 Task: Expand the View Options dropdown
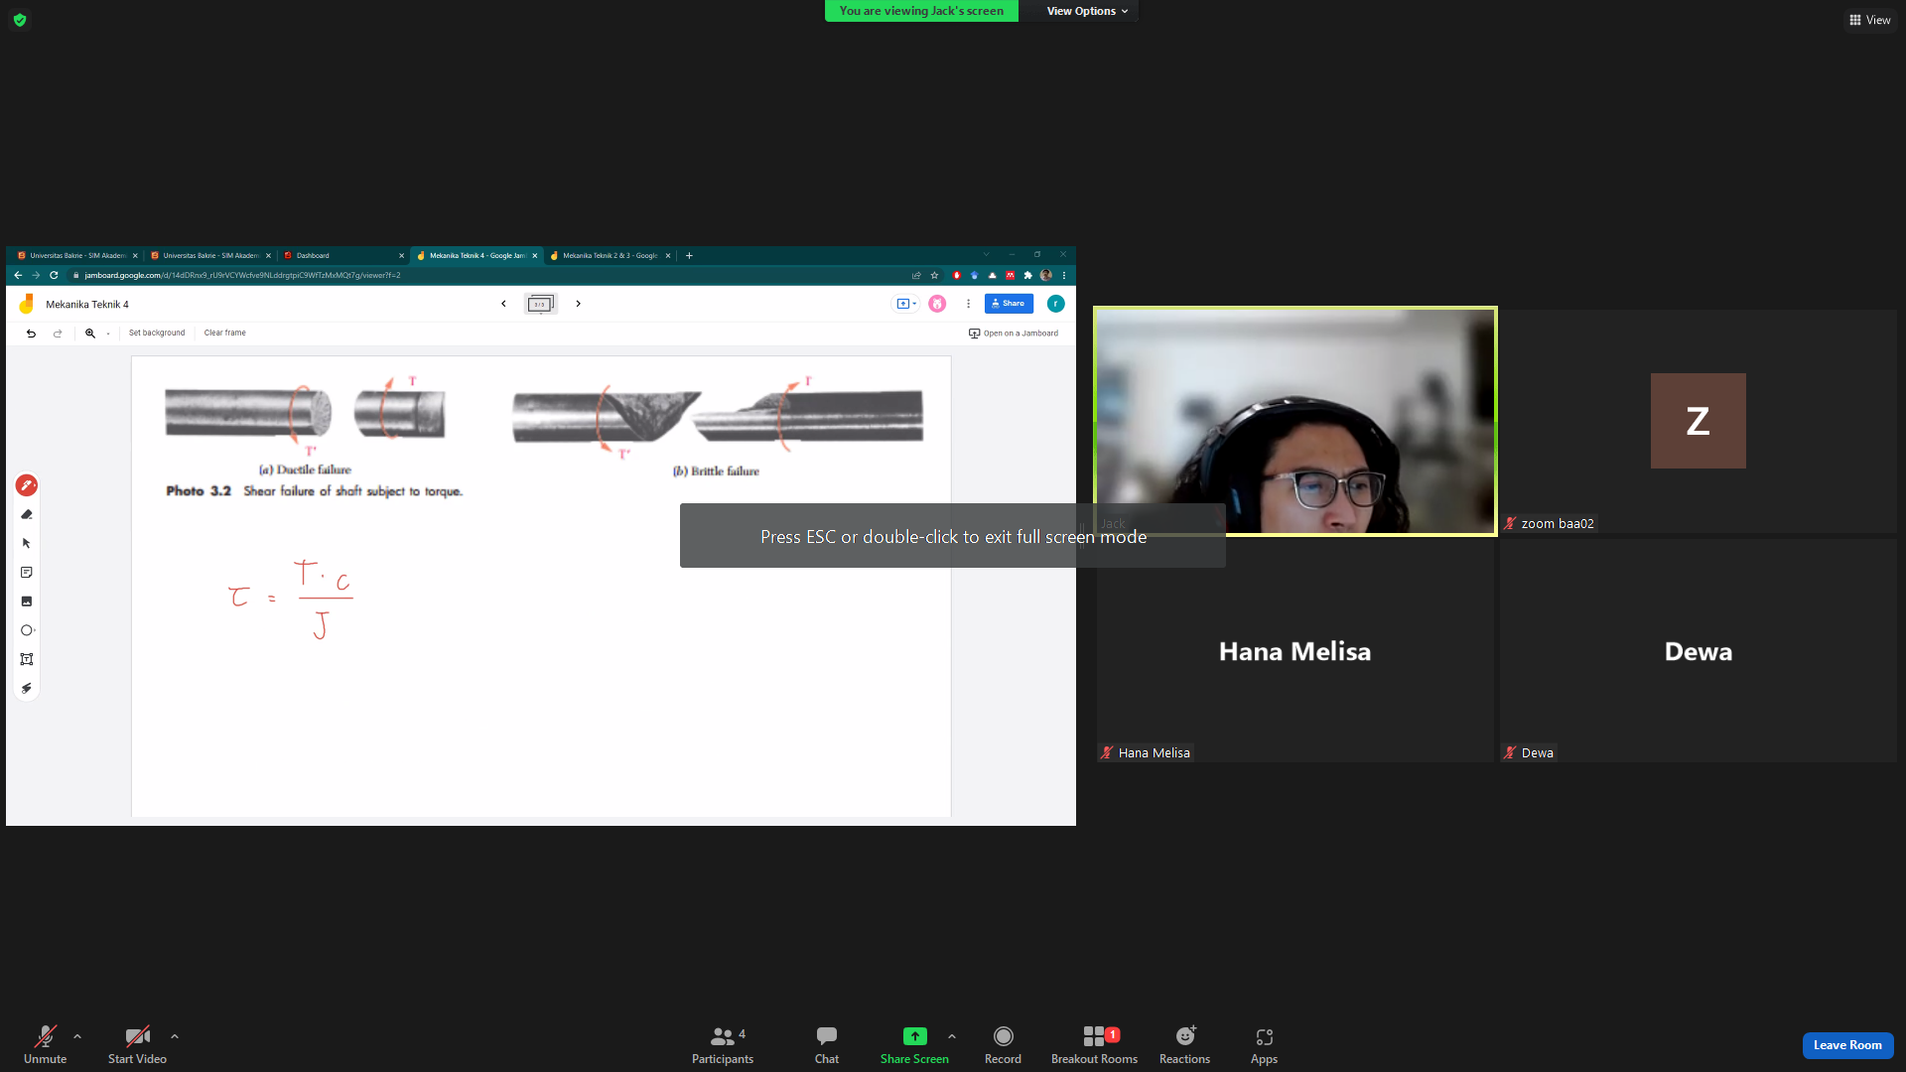click(1087, 11)
